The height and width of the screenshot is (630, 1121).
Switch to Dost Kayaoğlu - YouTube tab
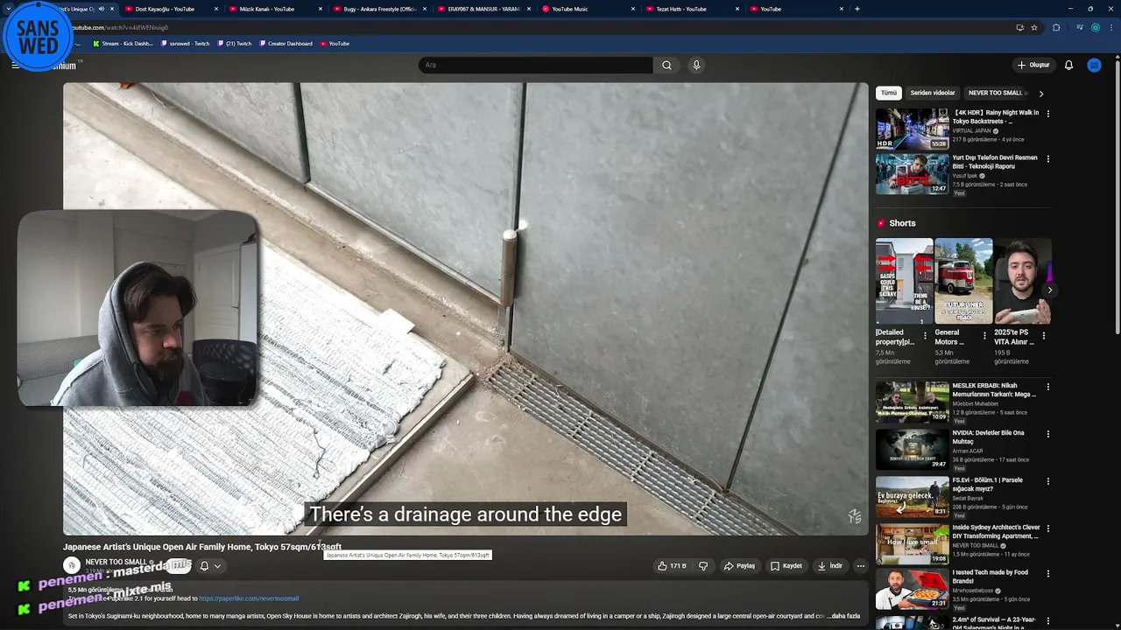[172, 9]
